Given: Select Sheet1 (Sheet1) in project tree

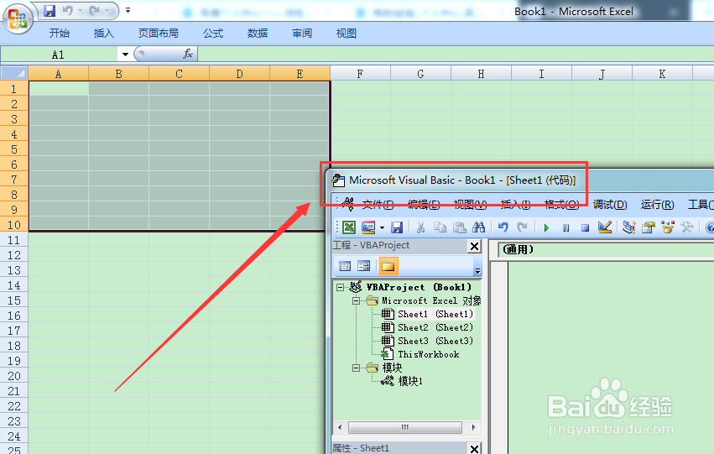Looking at the screenshot, I should [x=435, y=314].
